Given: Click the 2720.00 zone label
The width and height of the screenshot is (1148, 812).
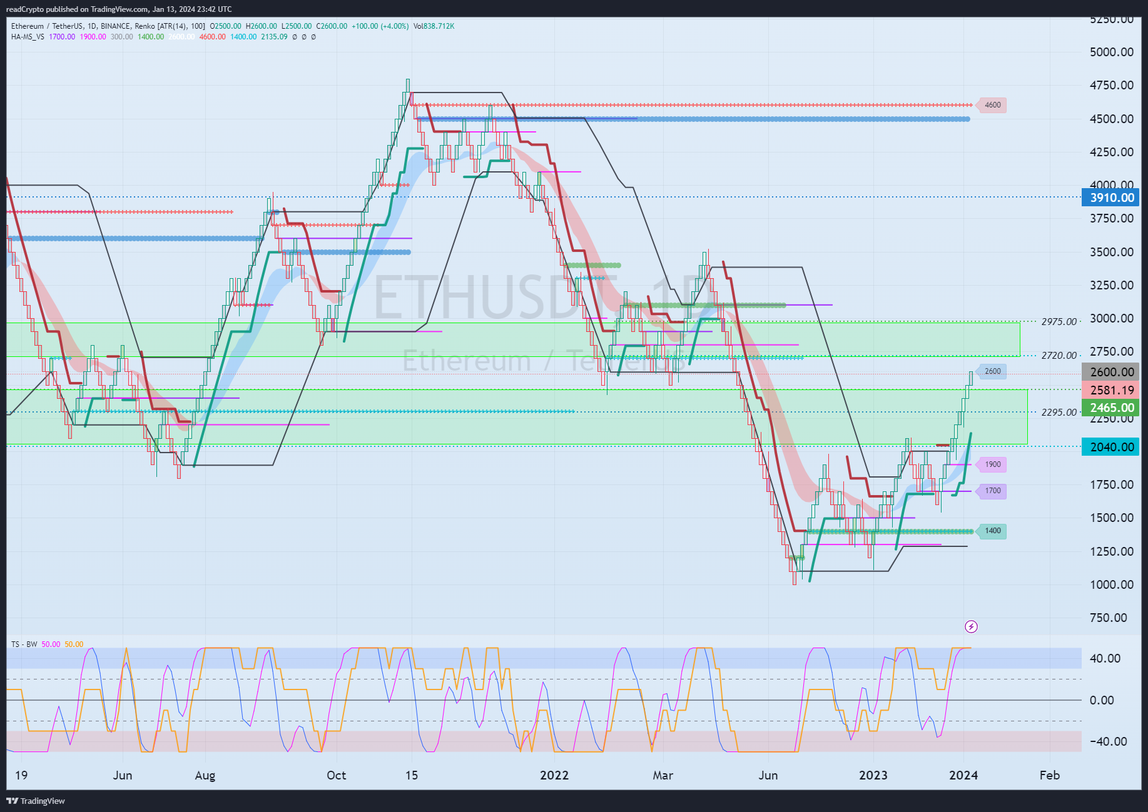Looking at the screenshot, I should tap(1059, 356).
